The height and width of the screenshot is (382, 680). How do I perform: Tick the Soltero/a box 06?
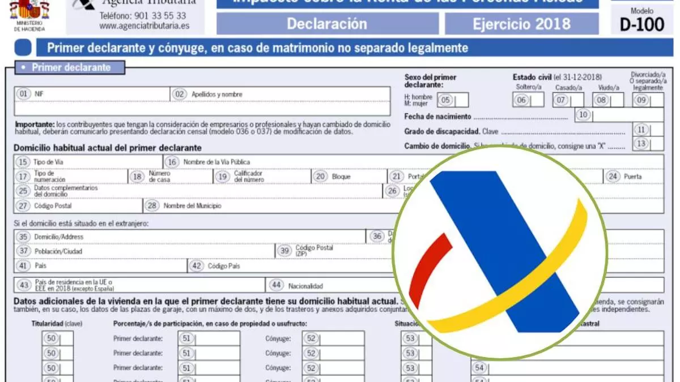click(x=535, y=100)
